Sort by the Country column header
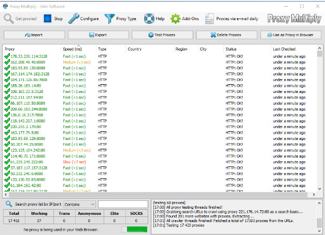325x235 pixels. (x=149, y=49)
